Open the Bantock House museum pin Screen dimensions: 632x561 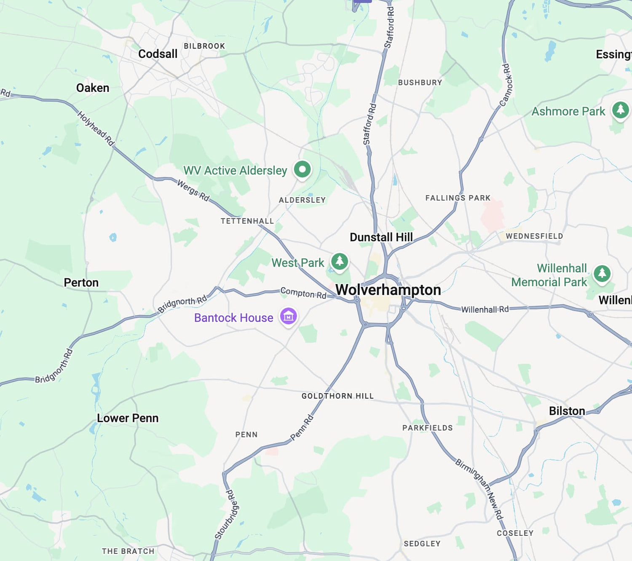(289, 317)
